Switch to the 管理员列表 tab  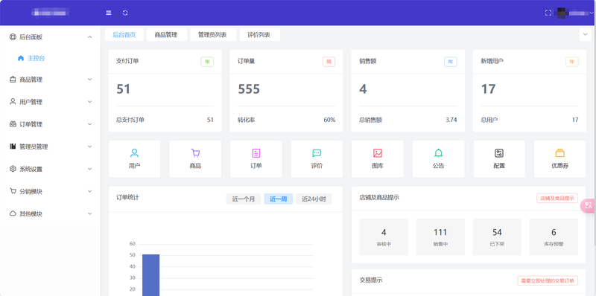tap(213, 34)
